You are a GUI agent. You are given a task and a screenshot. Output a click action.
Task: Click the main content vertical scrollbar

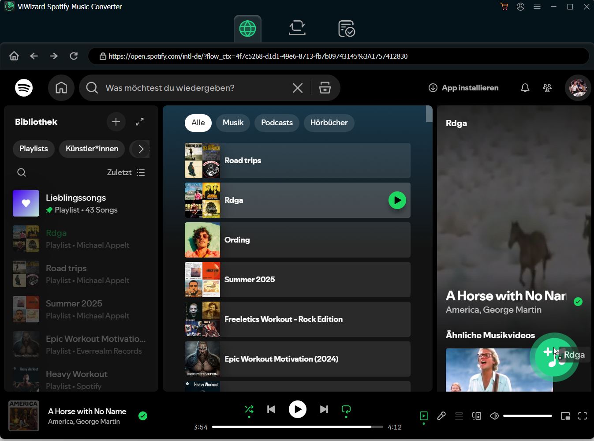pyautogui.click(x=429, y=114)
